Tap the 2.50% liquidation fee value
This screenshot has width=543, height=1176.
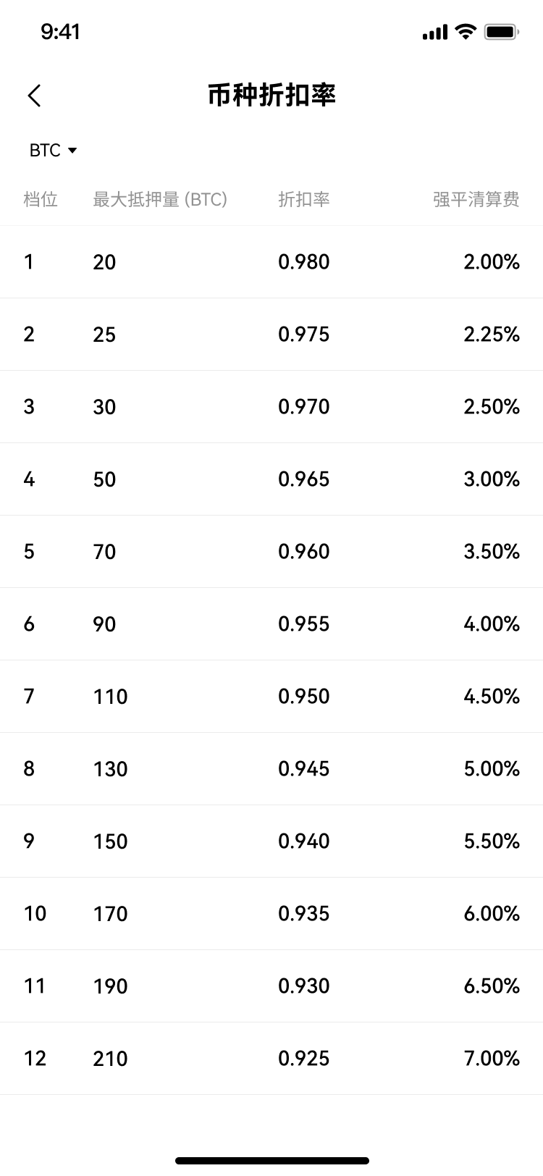[x=492, y=407]
